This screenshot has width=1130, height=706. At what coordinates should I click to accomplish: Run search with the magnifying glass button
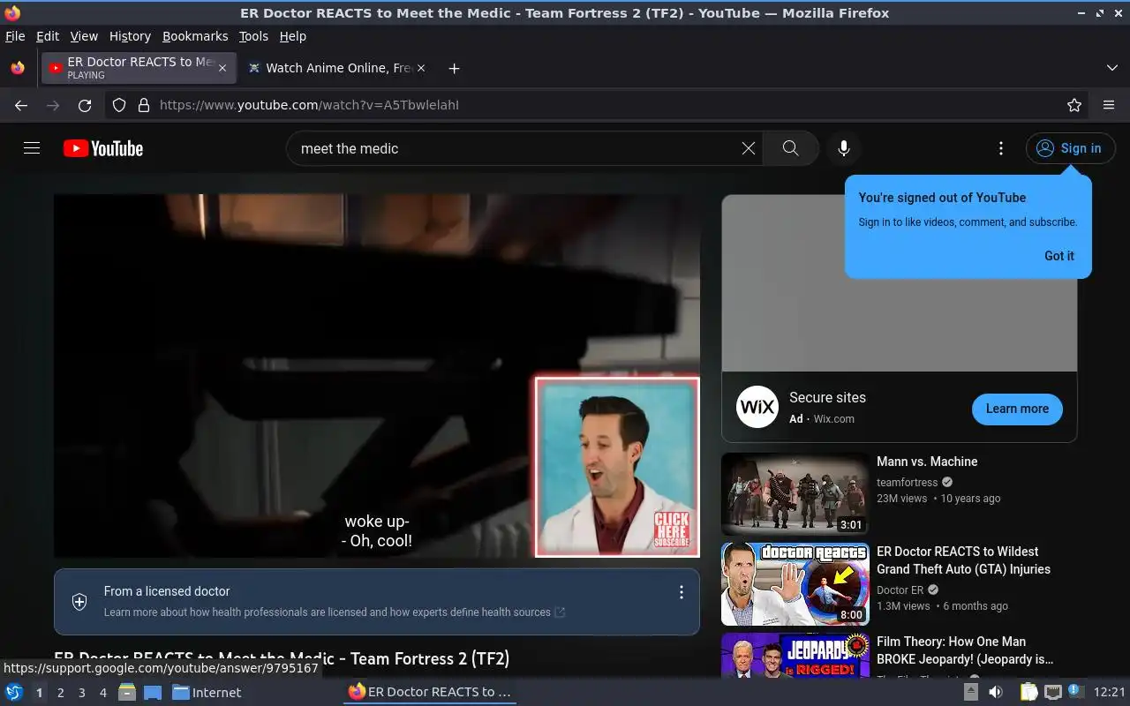[790, 148]
